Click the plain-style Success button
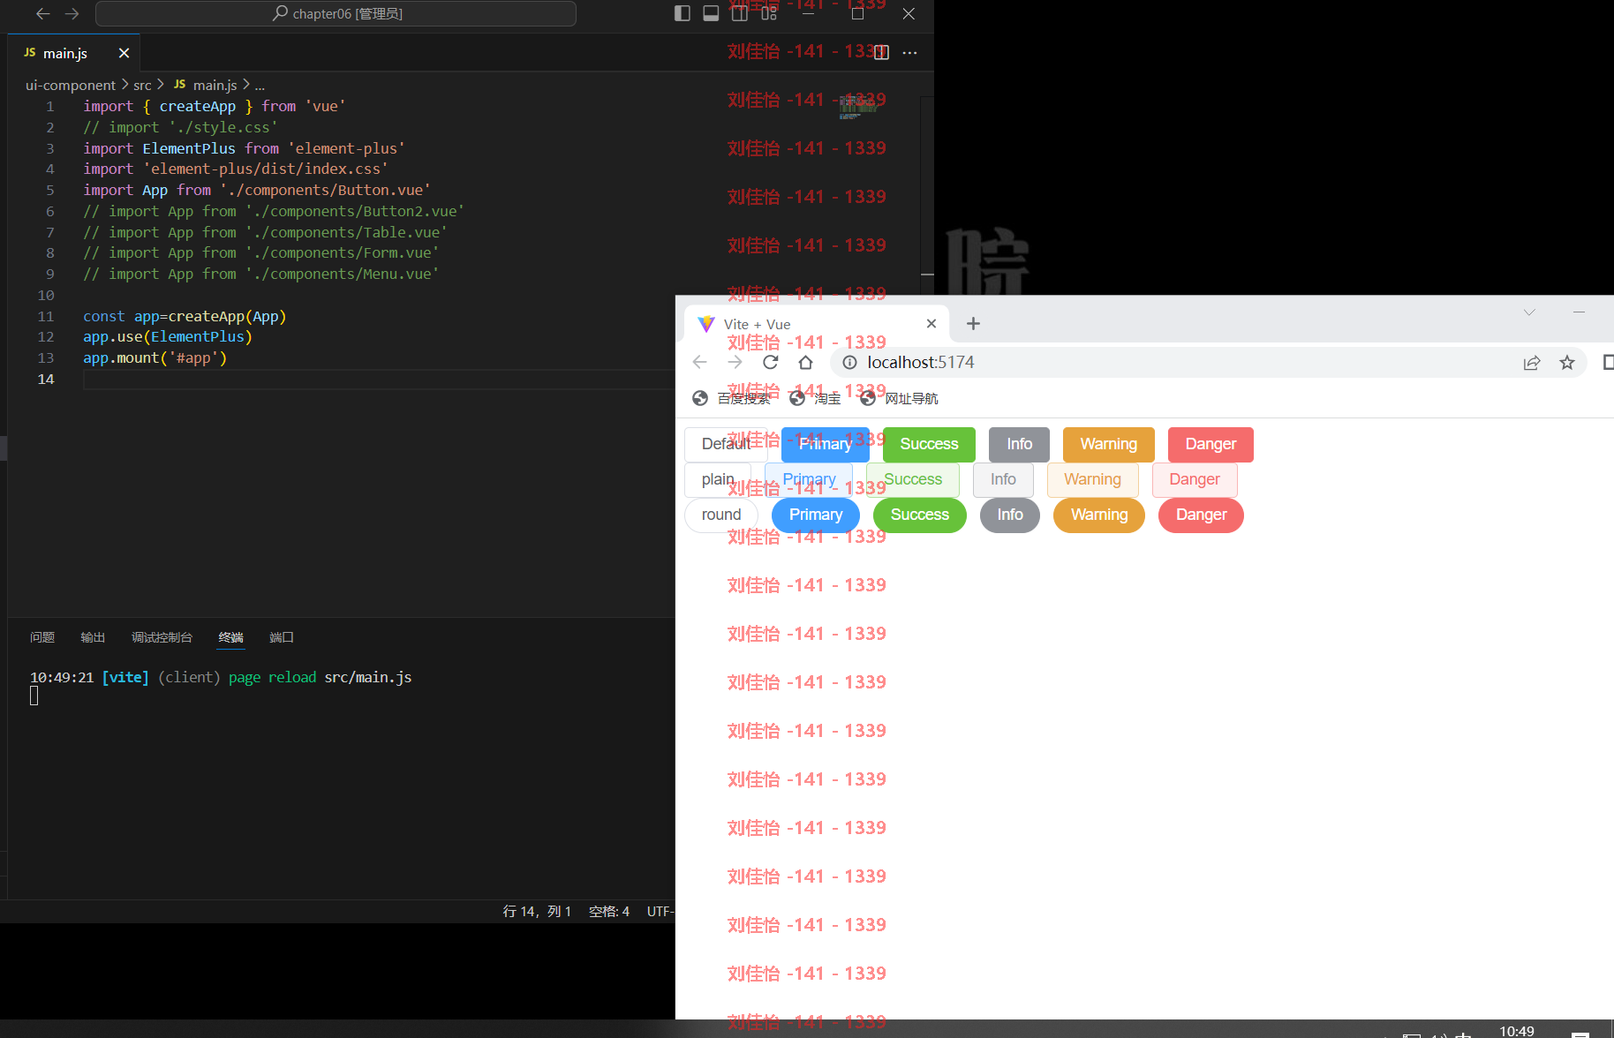Viewport: 1614px width, 1038px height. tap(913, 479)
